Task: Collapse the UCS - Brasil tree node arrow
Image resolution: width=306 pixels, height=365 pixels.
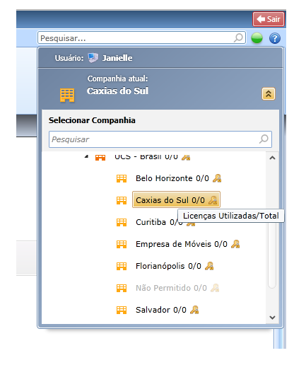Action: (x=87, y=156)
